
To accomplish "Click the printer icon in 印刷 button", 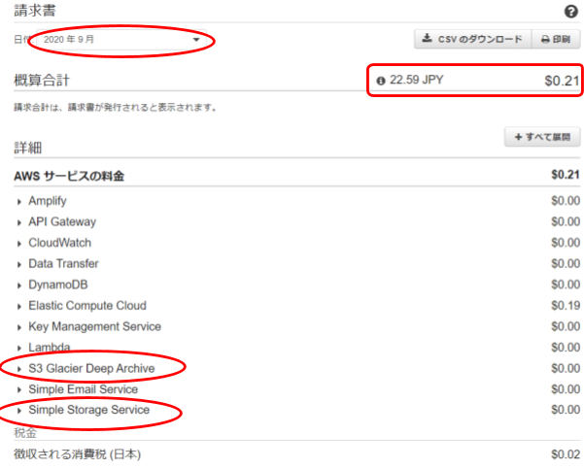I will (x=545, y=40).
